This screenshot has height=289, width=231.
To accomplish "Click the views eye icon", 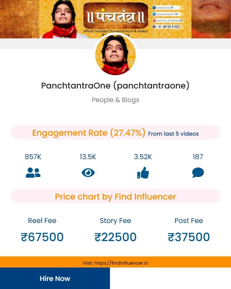I will click(x=88, y=173).
